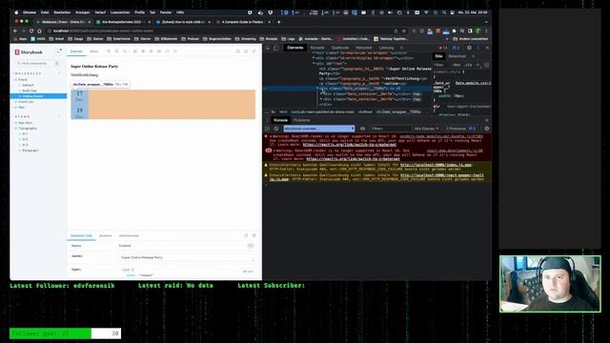Click the console Filtern input field
This screenshot has width=610, height=343.
(390, 129)
